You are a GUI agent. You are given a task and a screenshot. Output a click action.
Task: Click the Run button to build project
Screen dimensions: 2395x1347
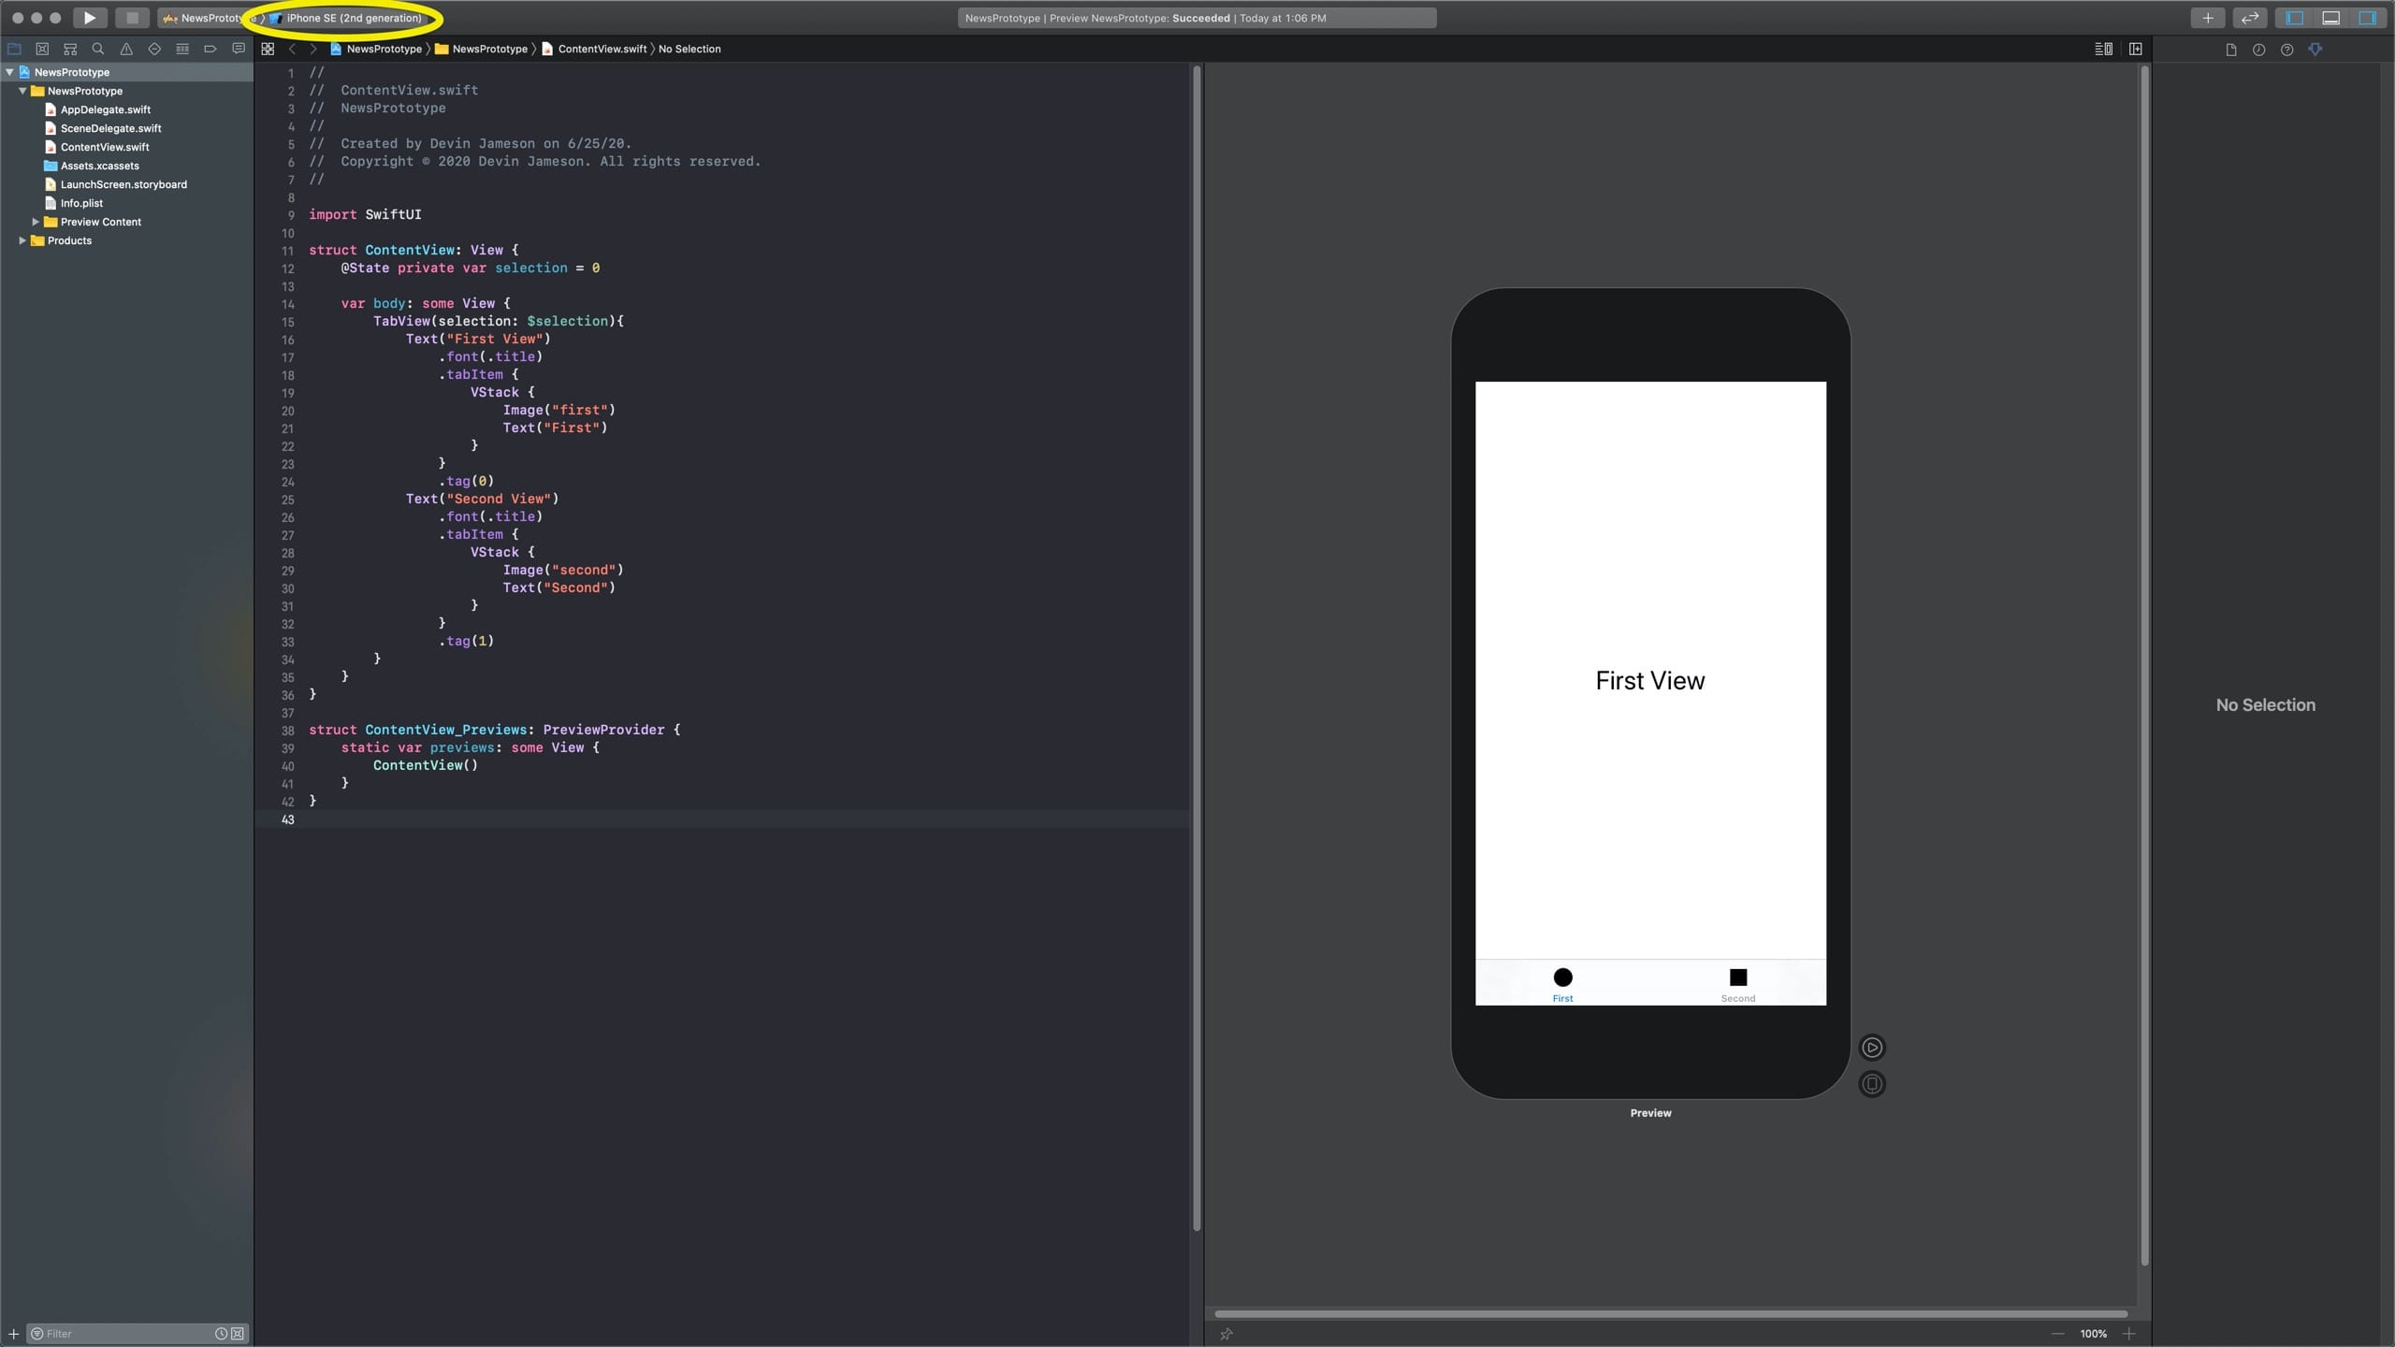coord(87,18)
